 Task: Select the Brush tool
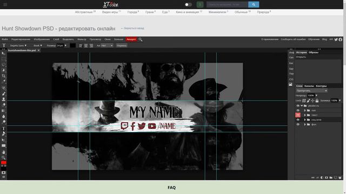pos(4,94)
